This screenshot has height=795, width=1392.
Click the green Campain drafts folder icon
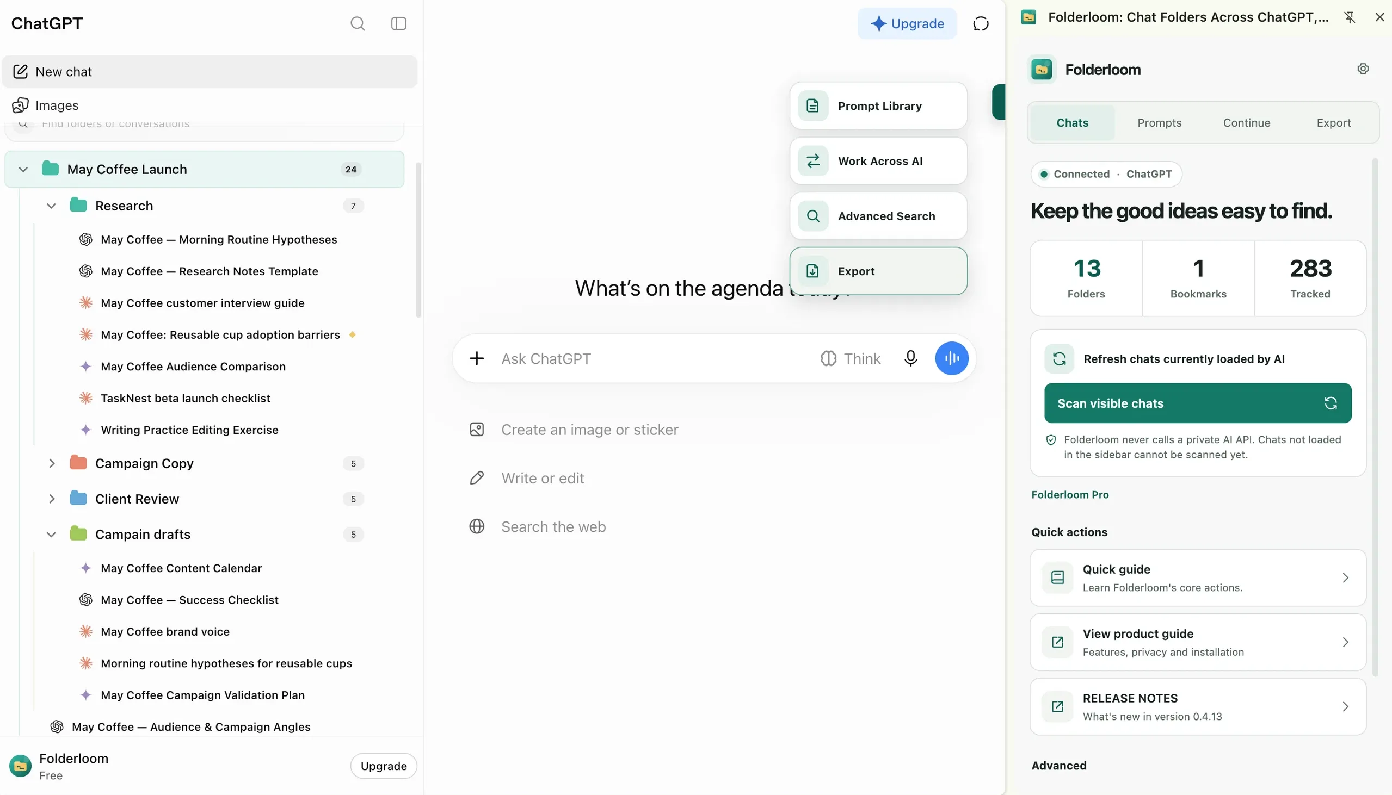click(x=78, y=533)
